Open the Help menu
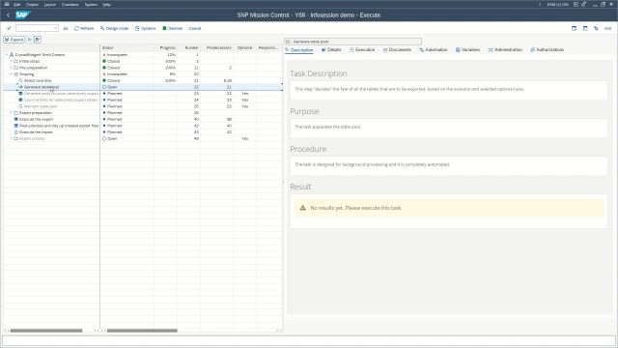The image size is (618, 348). pos(106,4)
